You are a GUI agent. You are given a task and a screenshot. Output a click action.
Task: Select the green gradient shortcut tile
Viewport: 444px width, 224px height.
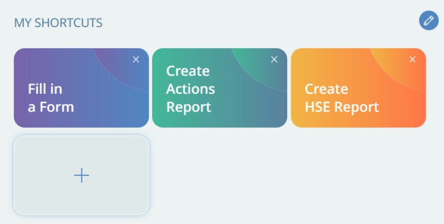219,88
